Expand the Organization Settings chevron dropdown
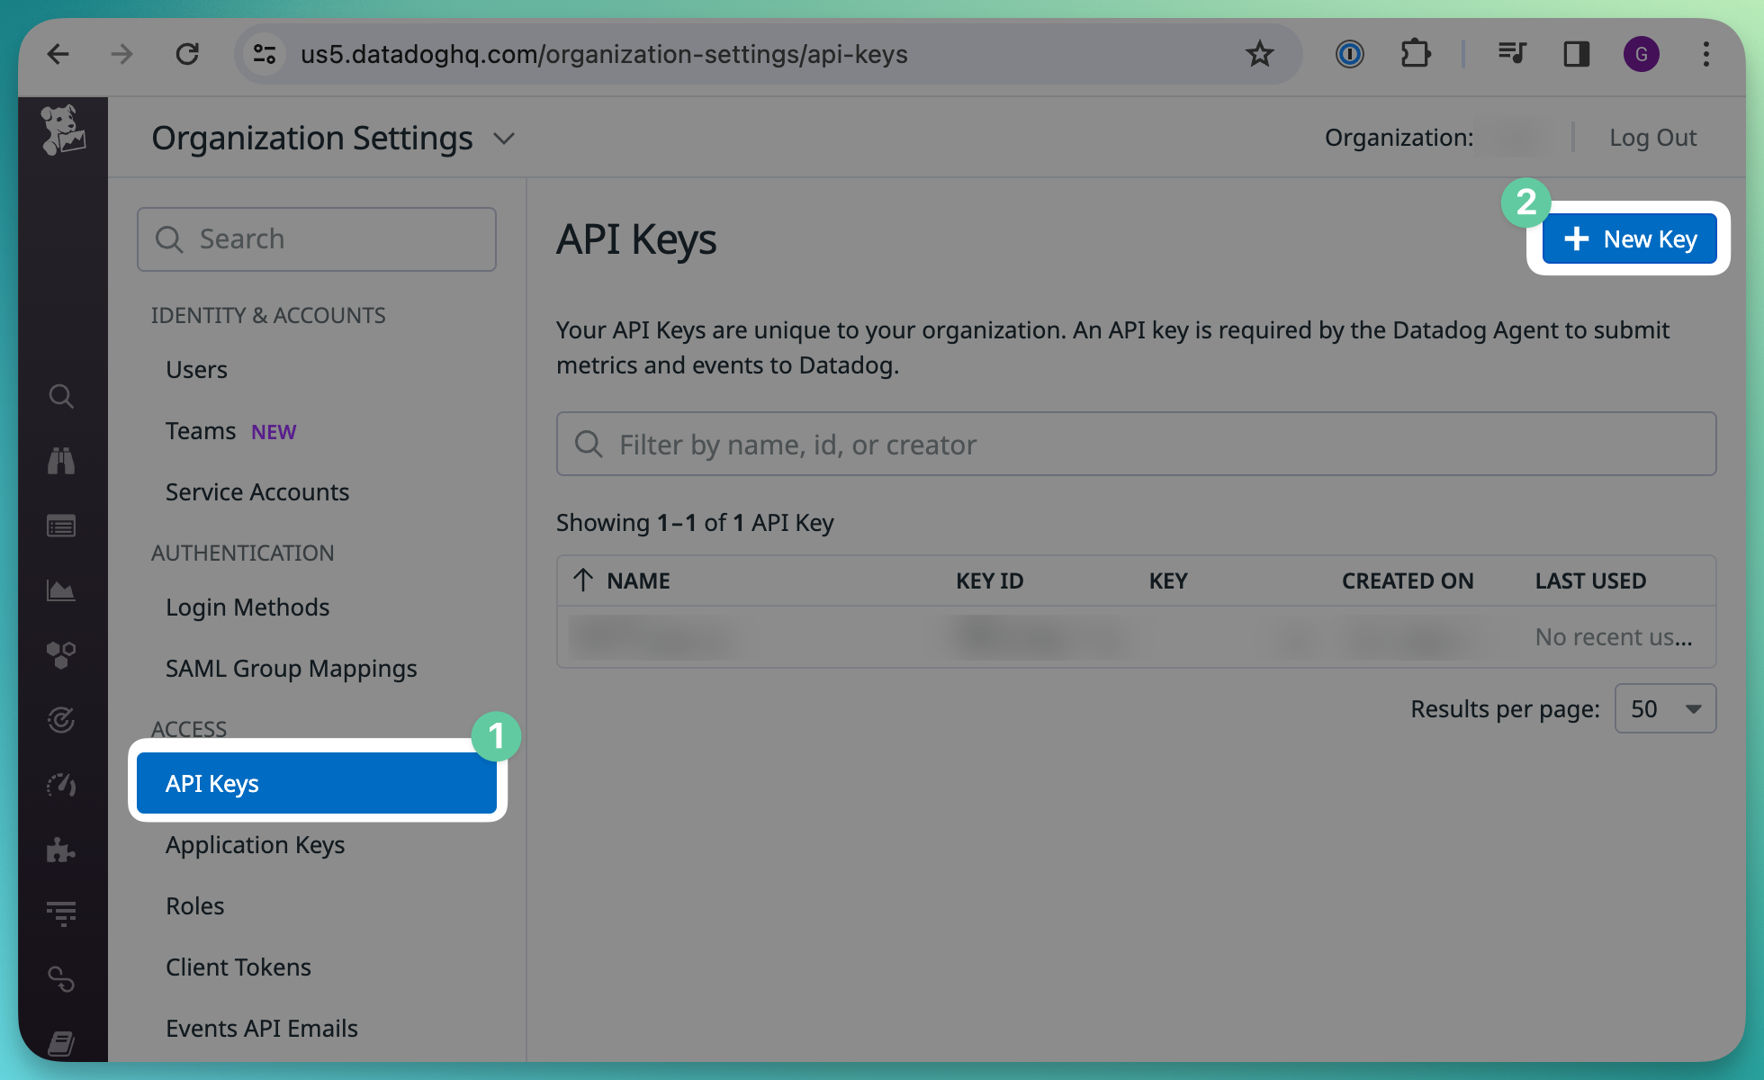 (x=504, y=139)
